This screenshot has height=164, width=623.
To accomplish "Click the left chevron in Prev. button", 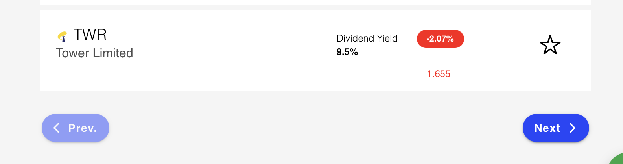I will (57, 128).
